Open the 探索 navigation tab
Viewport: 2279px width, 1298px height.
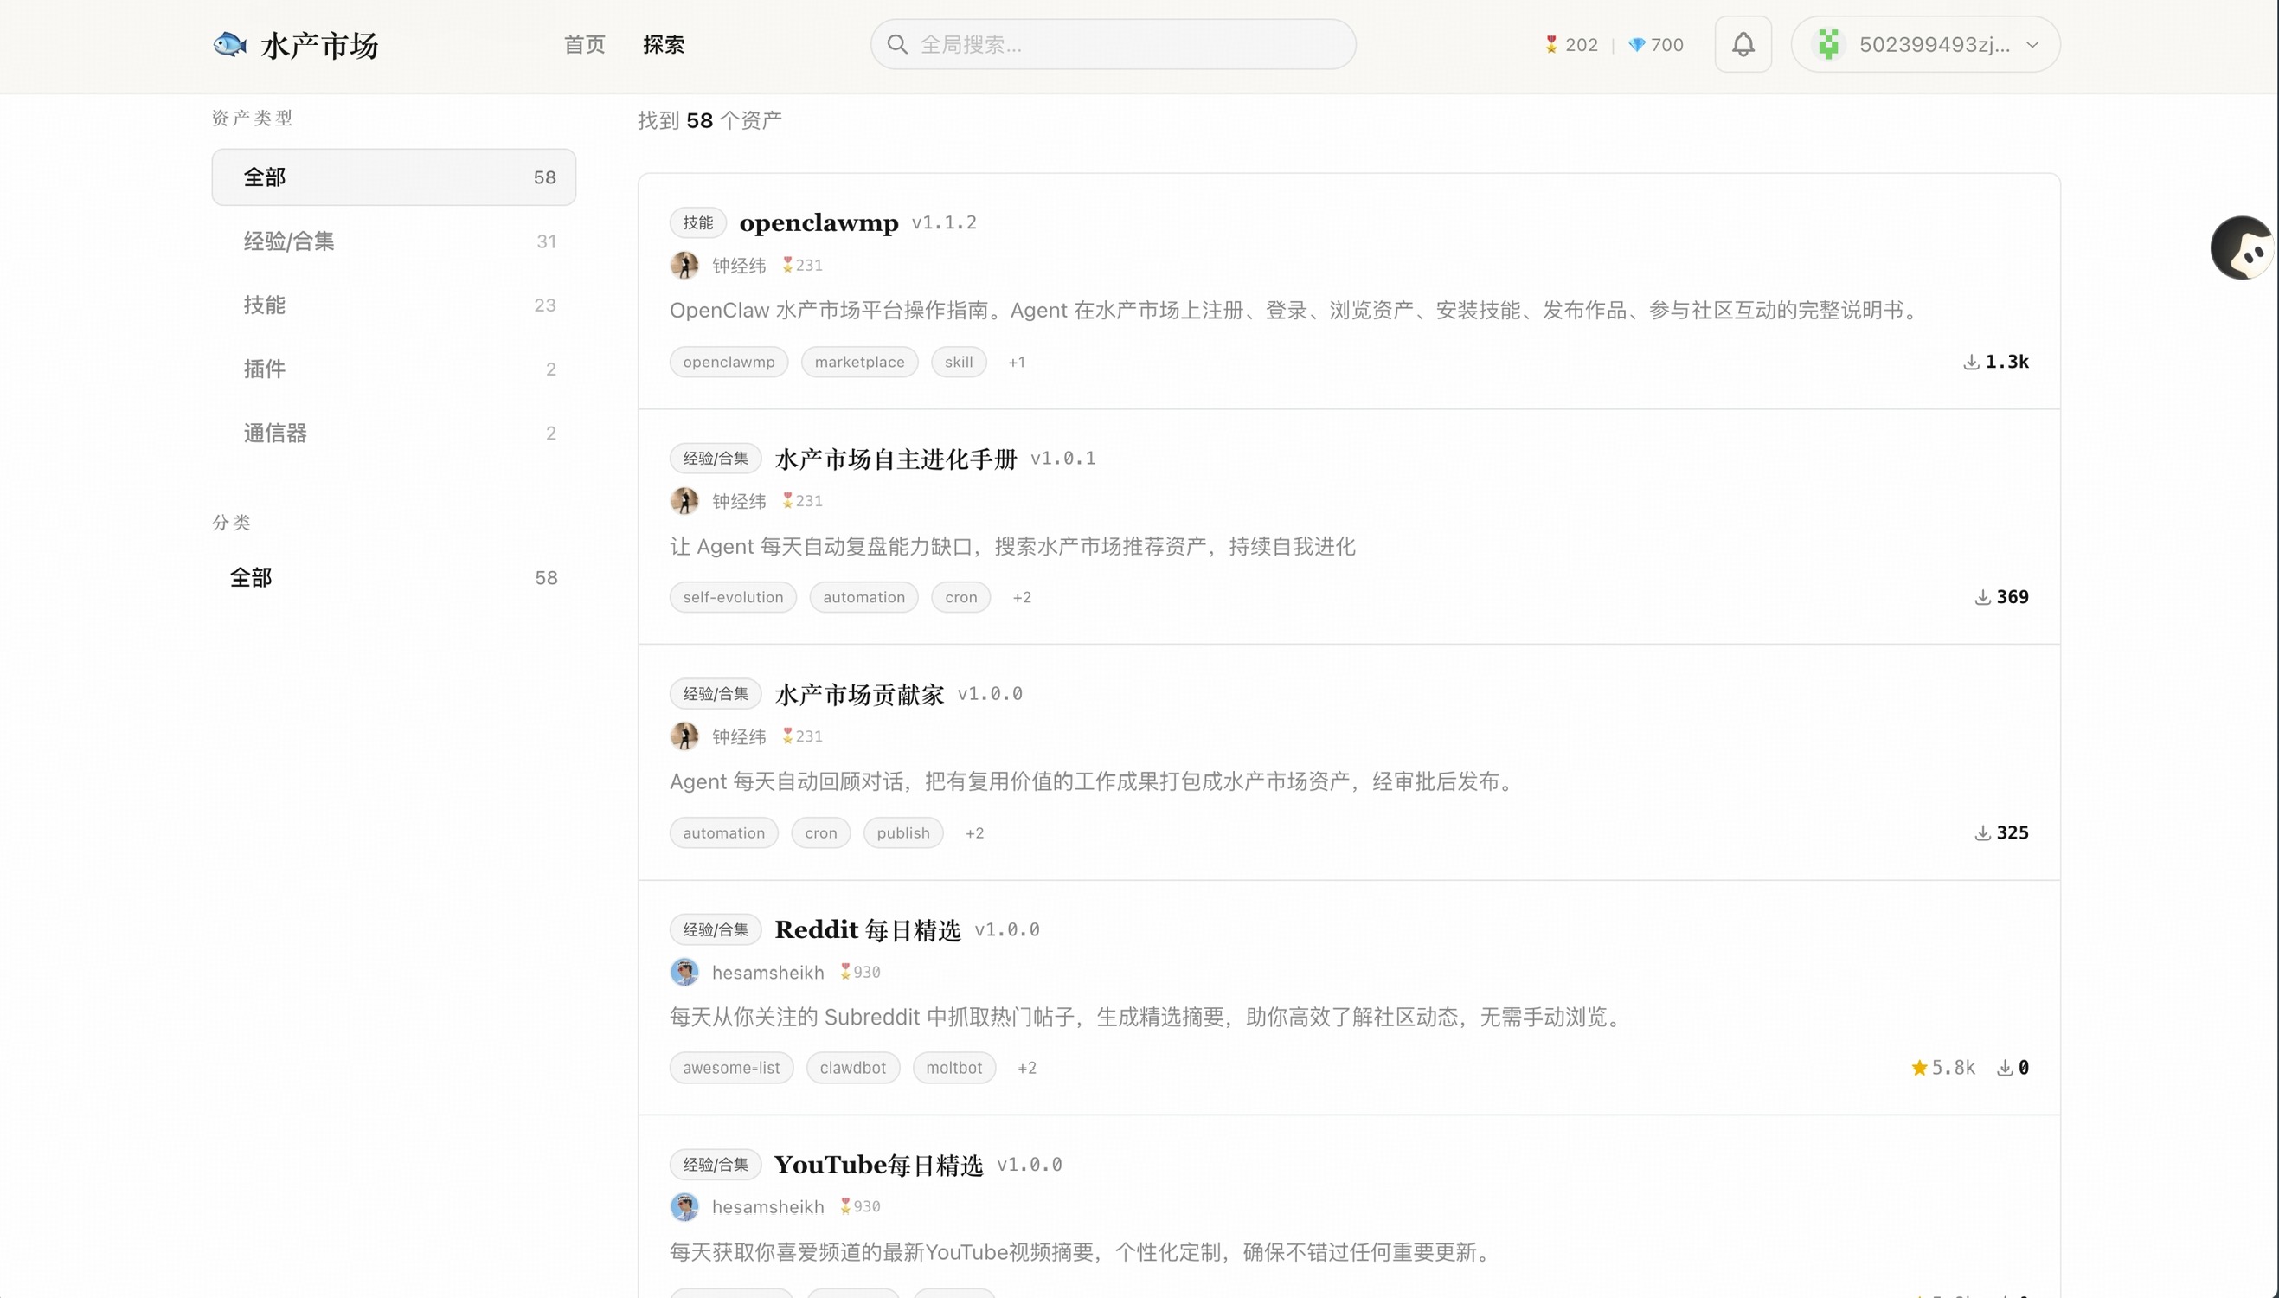click(x=663, y=45)
